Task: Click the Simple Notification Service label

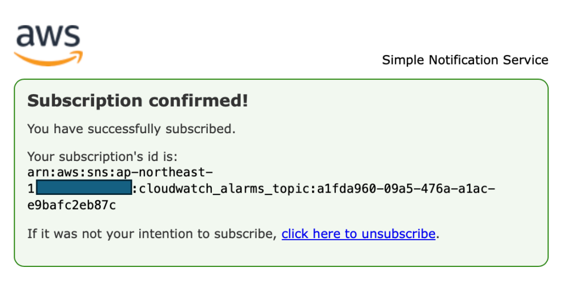Action: click(x=465, y=59)
